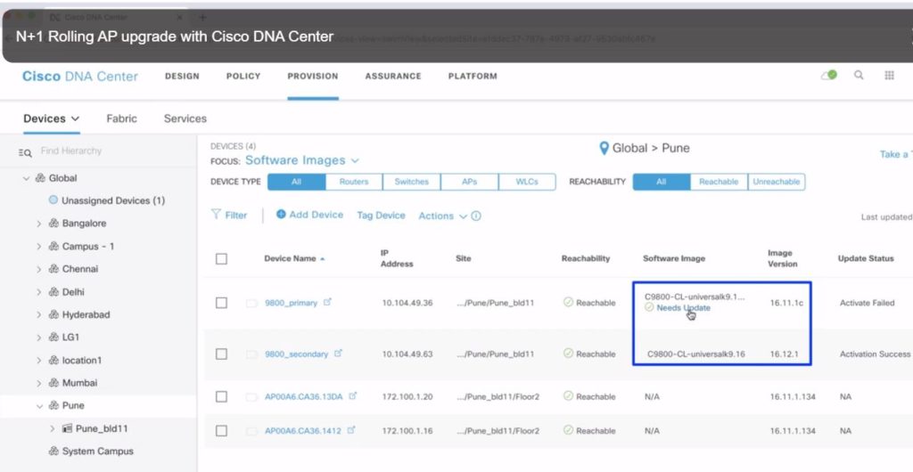Check the 9800_primary row checkbox
Viewport: 913px width, 472px height.
221,303
